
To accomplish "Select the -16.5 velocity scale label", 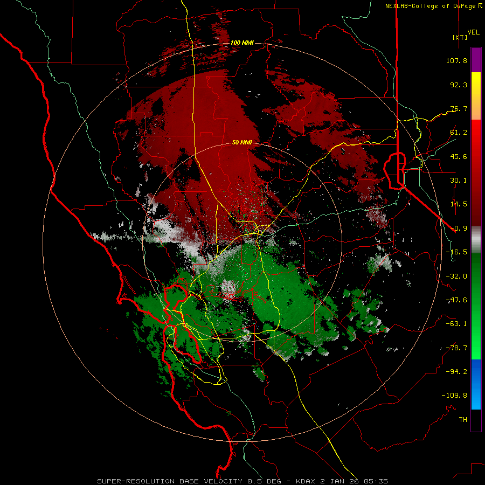I will pos(456,252).
